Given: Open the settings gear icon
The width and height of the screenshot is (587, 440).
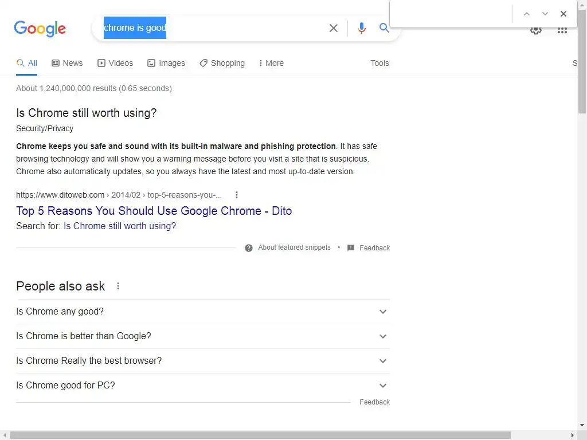Looking at the screenshot, I should pyautogui.click(x=536, y=30).
